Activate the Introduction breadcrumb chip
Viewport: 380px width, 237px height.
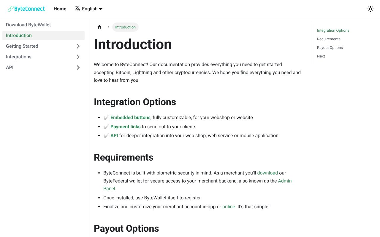click(x=125, y=27)
